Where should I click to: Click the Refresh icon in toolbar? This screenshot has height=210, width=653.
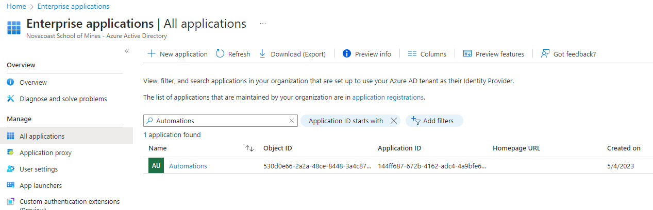(x=220, y=54)
